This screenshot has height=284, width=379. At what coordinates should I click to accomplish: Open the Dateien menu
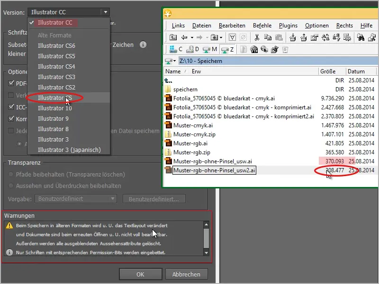pyautogui.click(x=202, y=26)
